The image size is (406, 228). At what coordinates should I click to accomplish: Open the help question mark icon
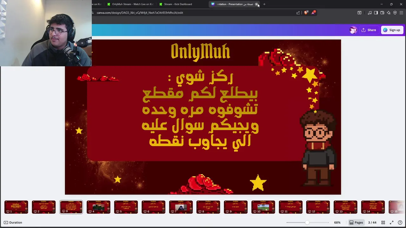(400, 223)
